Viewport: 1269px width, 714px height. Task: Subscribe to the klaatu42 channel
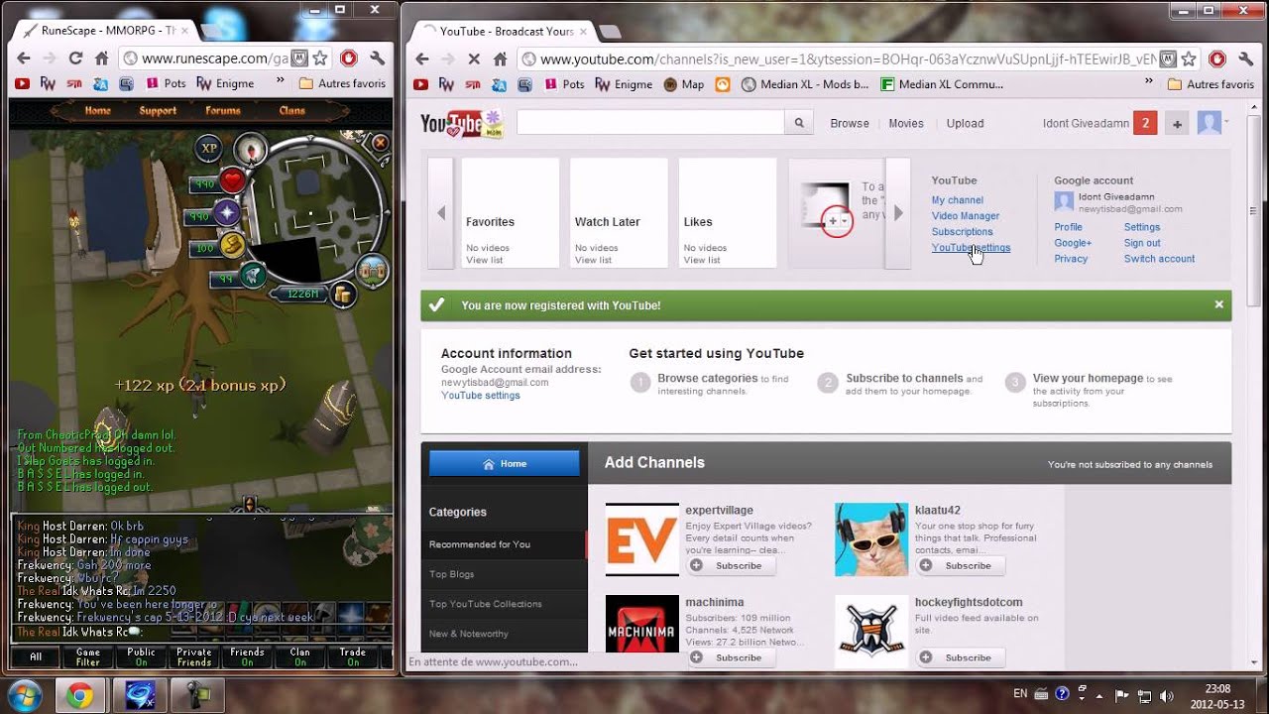pyautogui.click(x=961, y=565)
